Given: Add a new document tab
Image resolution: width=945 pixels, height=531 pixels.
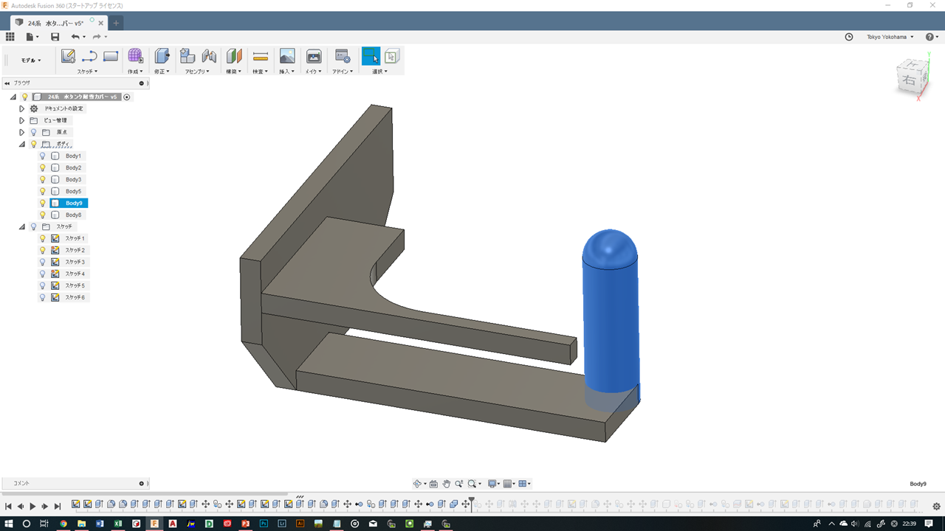Looking at the screenshot, I should [x=116, y=23].
